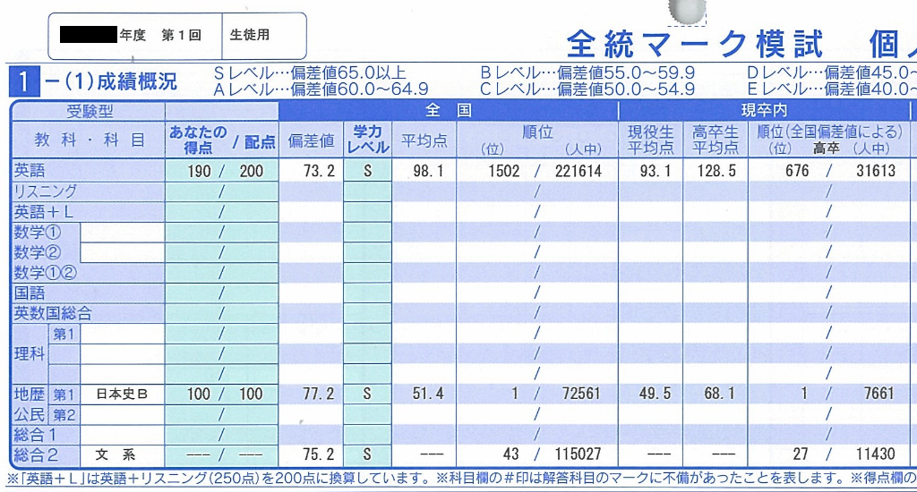Click the 日本史B average 51.4
Viewport: 917px width, 492px height.
pyautogui.click(x=428, y=394)
